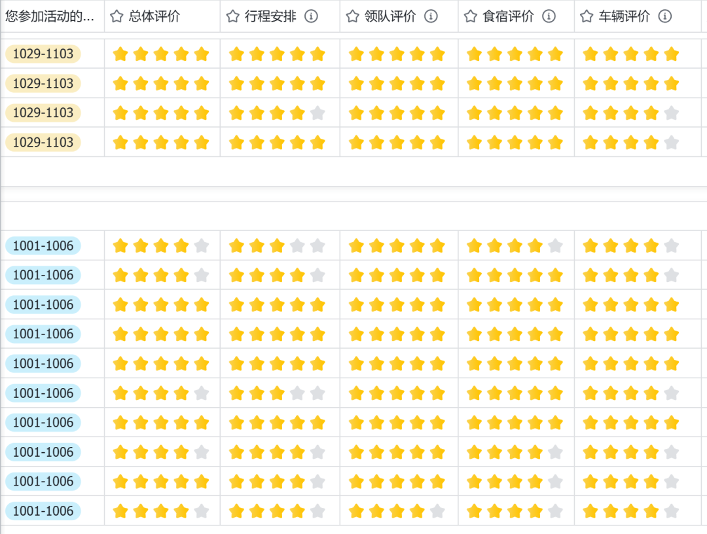Click the first yellow 1029-1103 tag
Viewport: 707px width, 534px height.
tap(43, 54)
